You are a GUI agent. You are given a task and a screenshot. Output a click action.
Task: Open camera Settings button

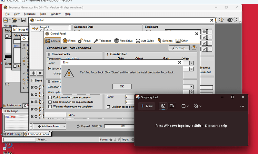pyautogui.click(x=179, y=48)
